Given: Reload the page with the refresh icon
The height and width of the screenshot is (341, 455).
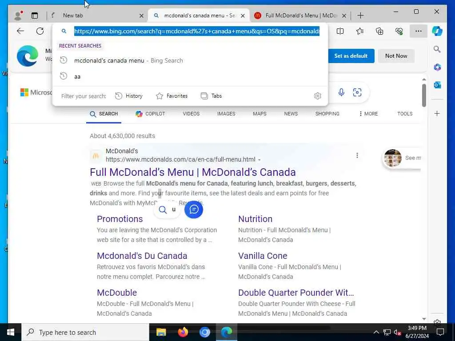Looking at the screenshot, I should (x=40, y=31).
